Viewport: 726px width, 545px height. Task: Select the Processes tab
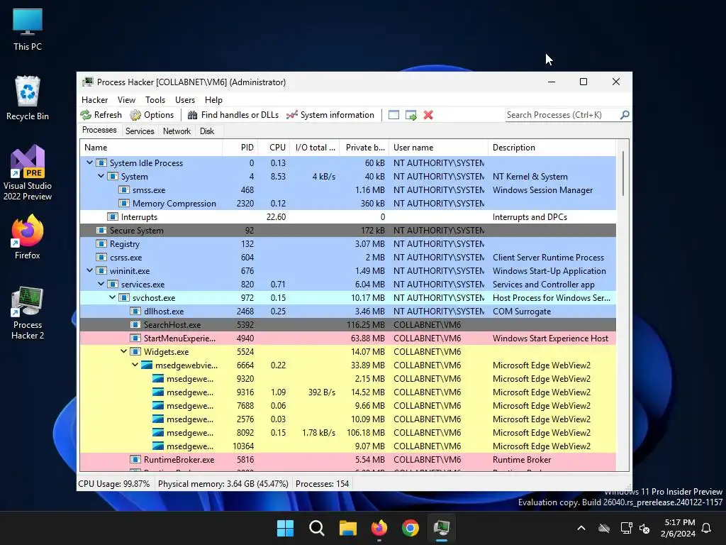(x=99, y=131)
